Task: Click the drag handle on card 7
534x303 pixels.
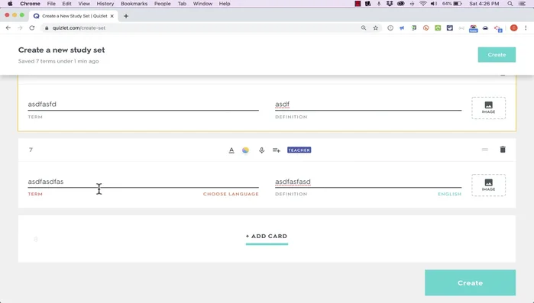Action: [x=485, y=150]
